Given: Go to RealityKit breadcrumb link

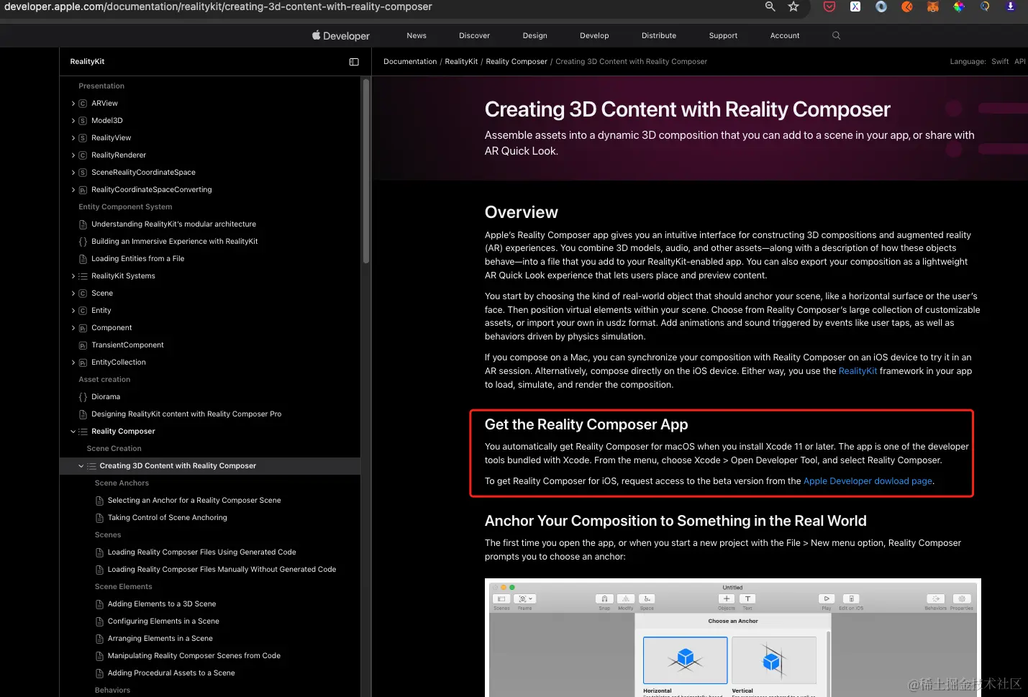Looking at the screenshot, I should pyautogui.click(x=461, y=62).
